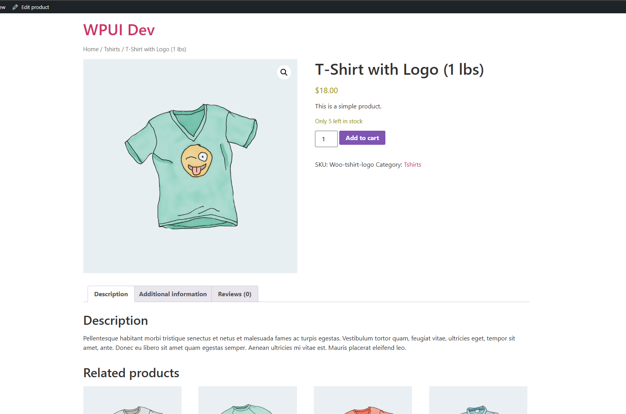Screen dimensions: 626x414
Task: Select the Description tab
Action: click(111, 294)
